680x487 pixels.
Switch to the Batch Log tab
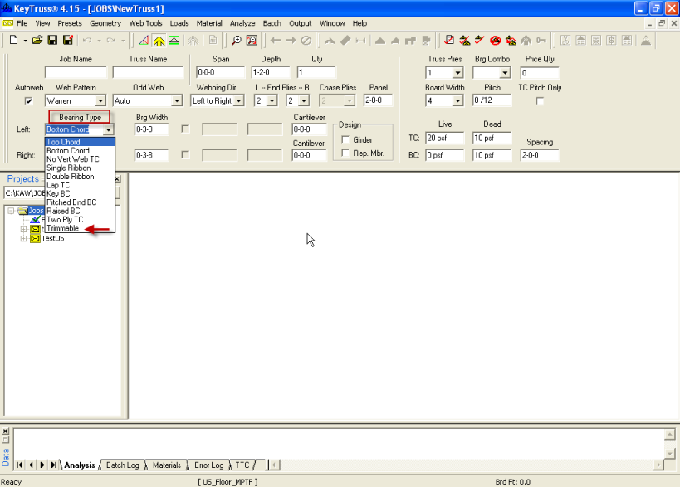(x=122, y=465)
